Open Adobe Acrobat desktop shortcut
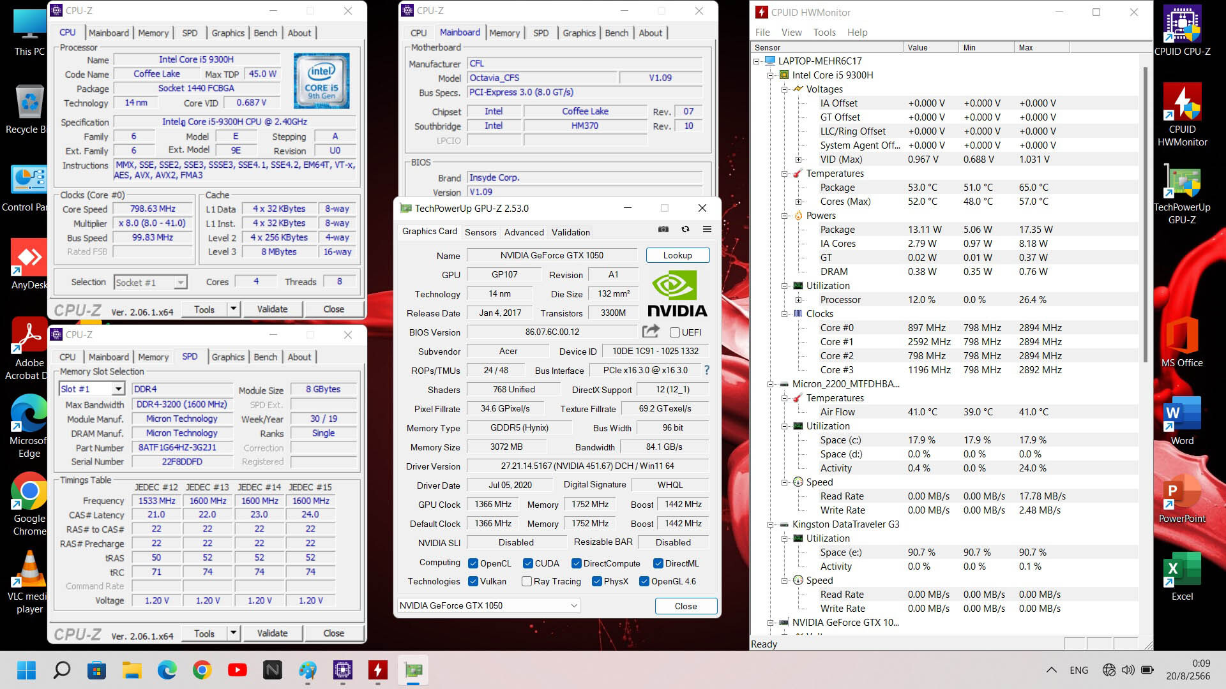Image resolution: width=1226 pixels, height=689 pixels. pos(29,349)
